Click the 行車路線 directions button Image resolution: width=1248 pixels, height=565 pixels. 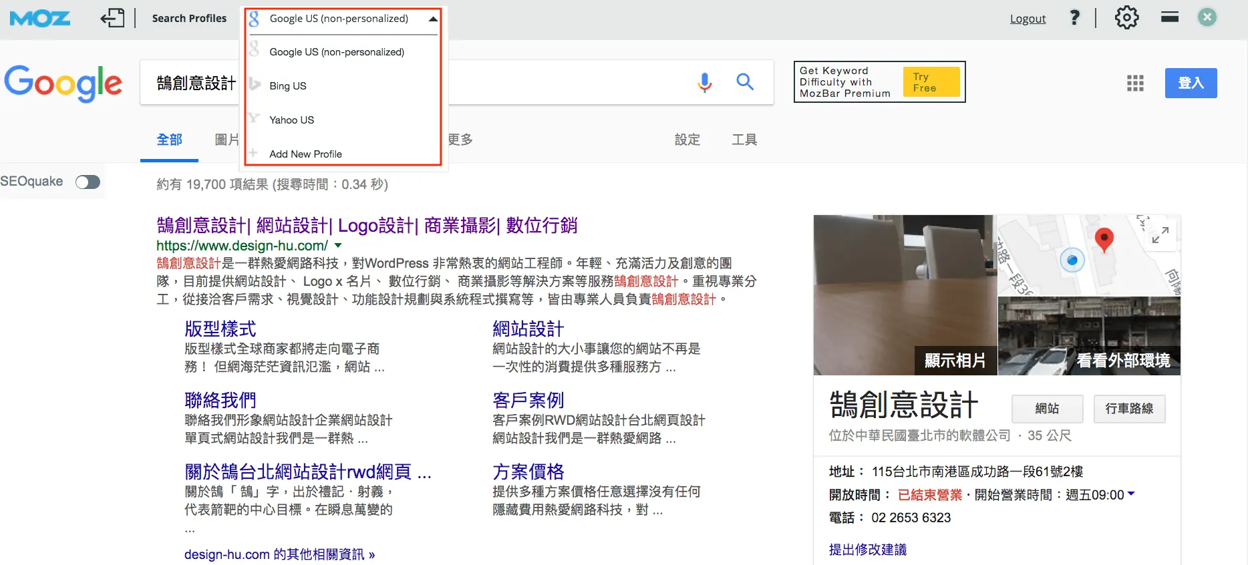(x=1129, y=409)
